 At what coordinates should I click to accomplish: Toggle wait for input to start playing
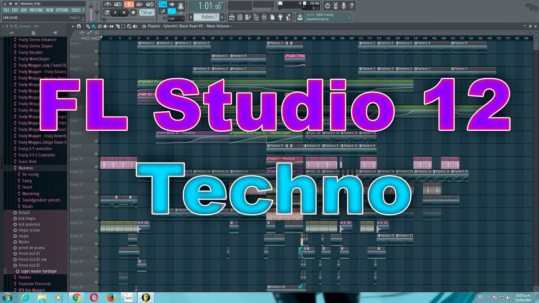click(x=118, y=4)
